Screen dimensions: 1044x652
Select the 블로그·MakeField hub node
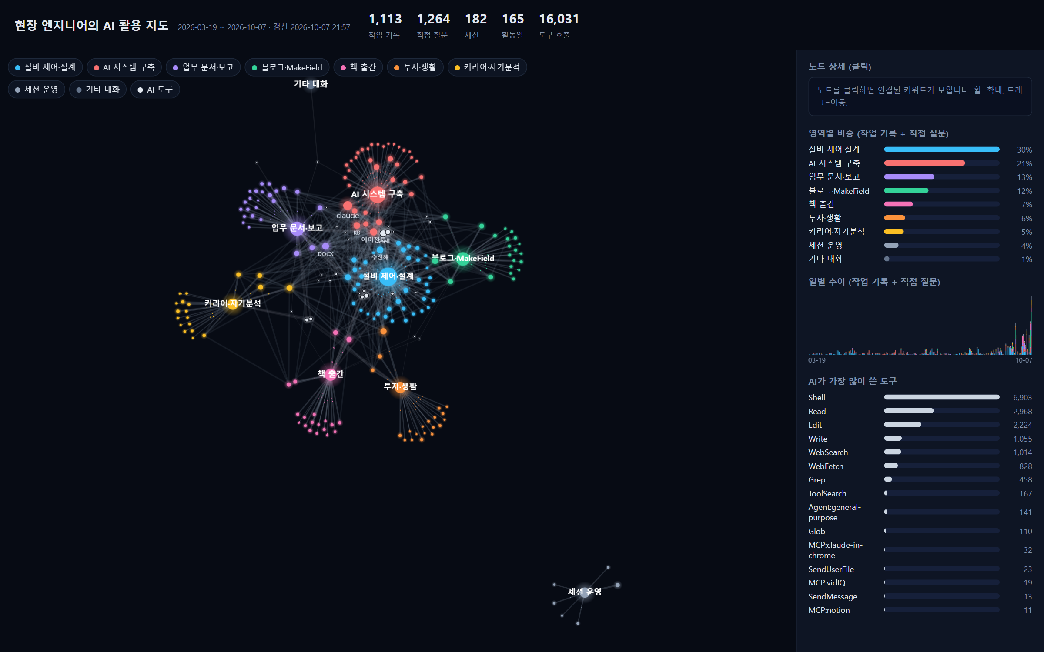[x=463, y=259]
